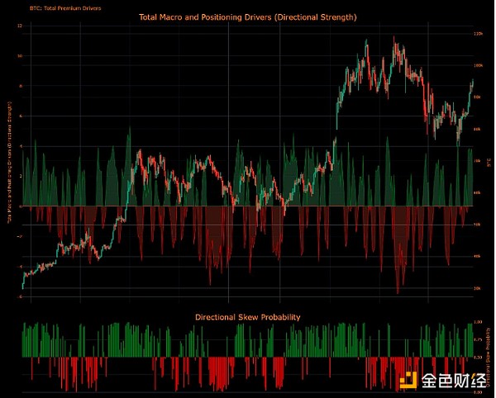Select the most recent candlestick at far right
The height and width of the screenshot is (398, 496).
473,81
